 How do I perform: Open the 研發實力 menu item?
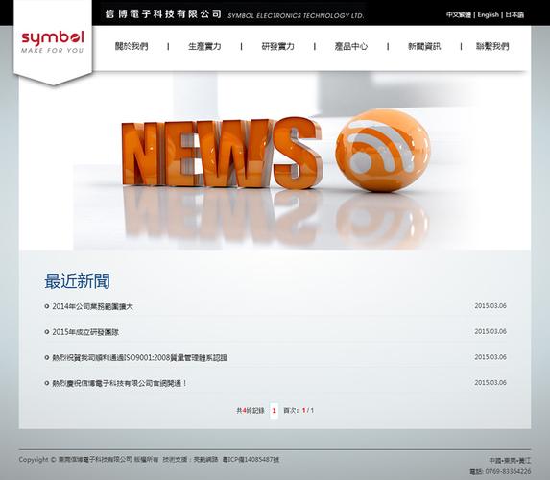click(x=277, y=46)
